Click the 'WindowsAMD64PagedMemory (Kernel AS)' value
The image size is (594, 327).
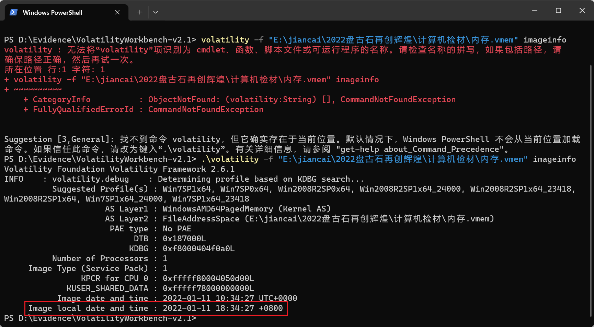coord(247,209)
